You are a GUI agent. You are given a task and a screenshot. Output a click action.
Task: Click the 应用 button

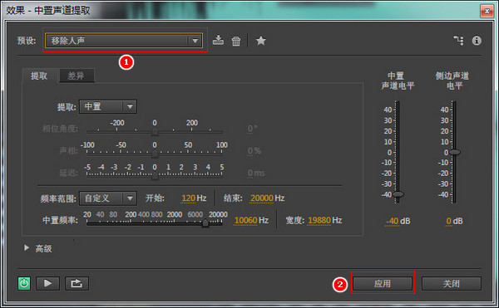pos(383,283)
